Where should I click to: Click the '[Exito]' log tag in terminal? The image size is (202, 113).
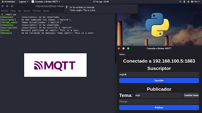coord(5,30)
